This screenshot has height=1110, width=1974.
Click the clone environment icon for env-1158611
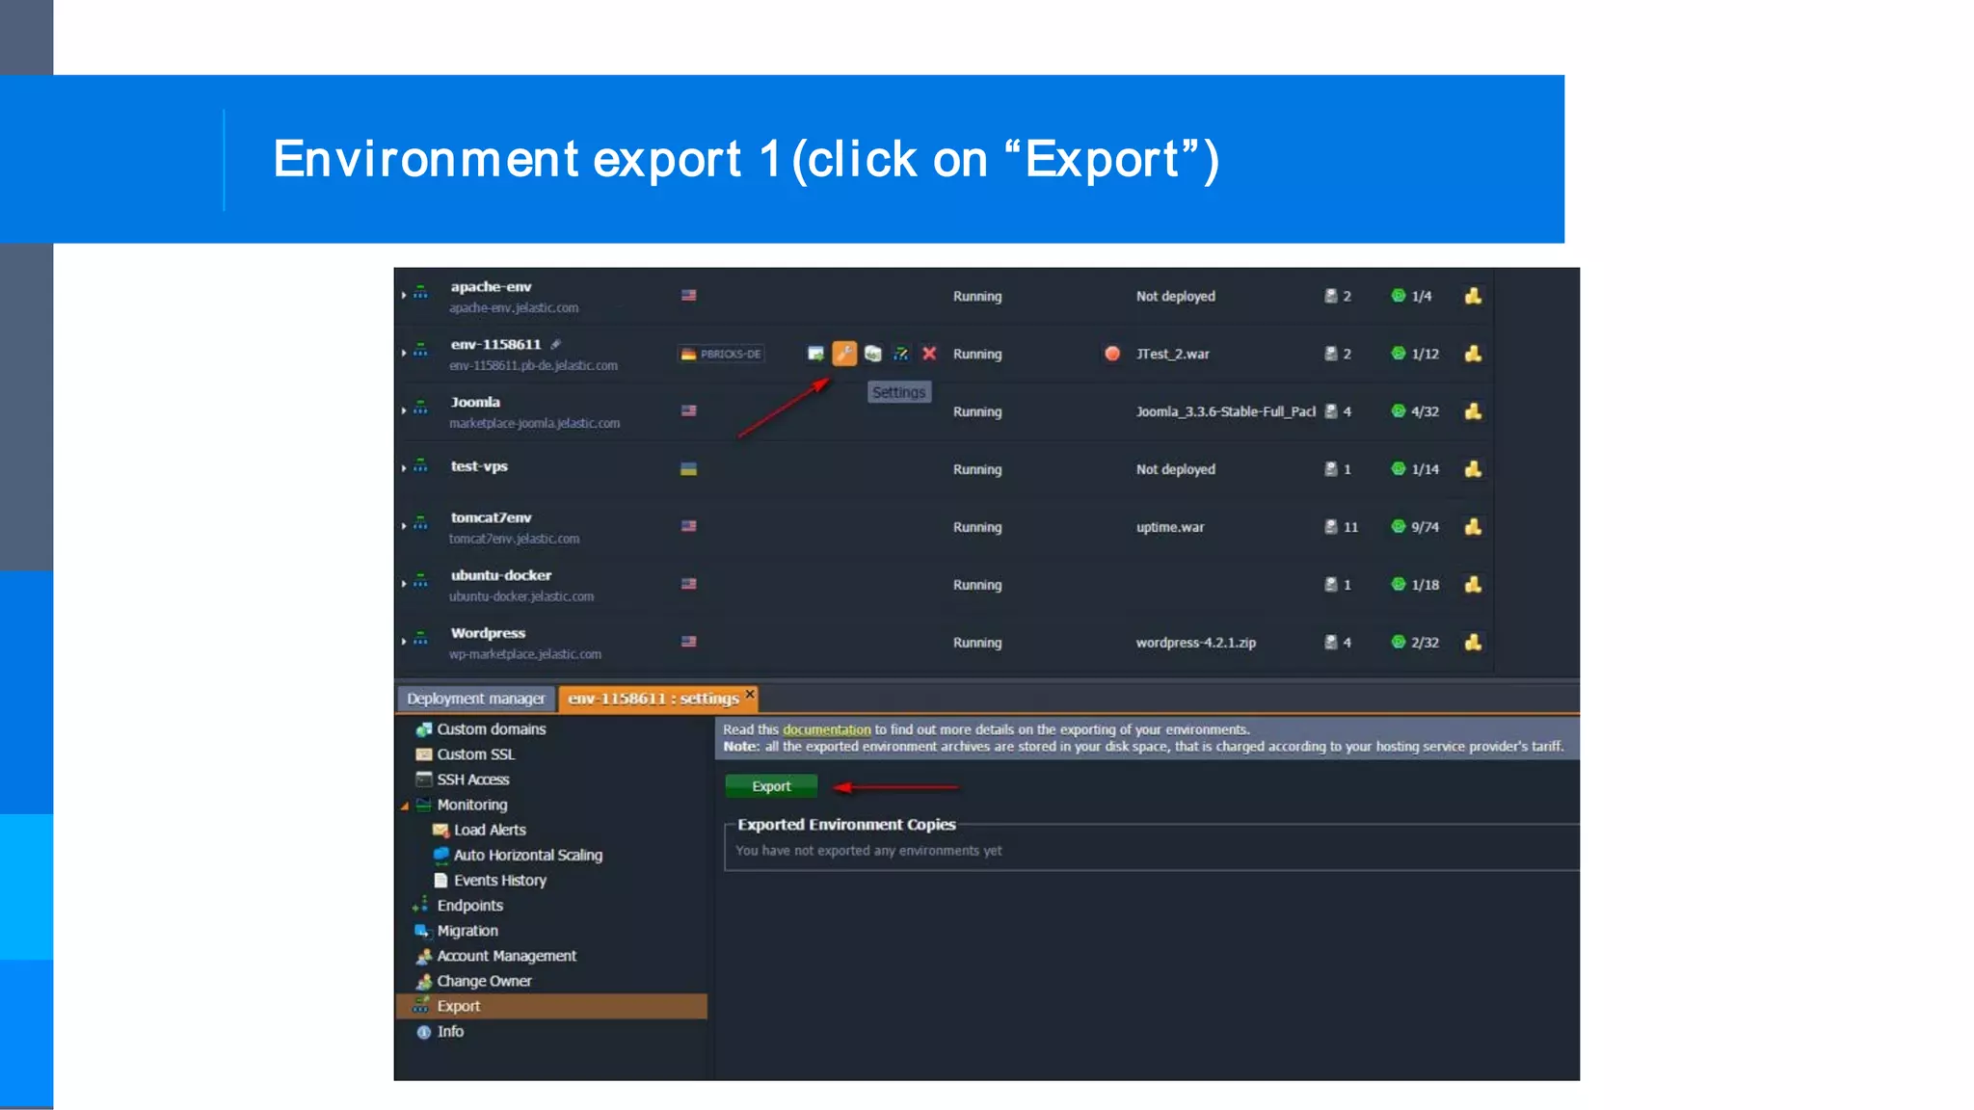point(872,354)
